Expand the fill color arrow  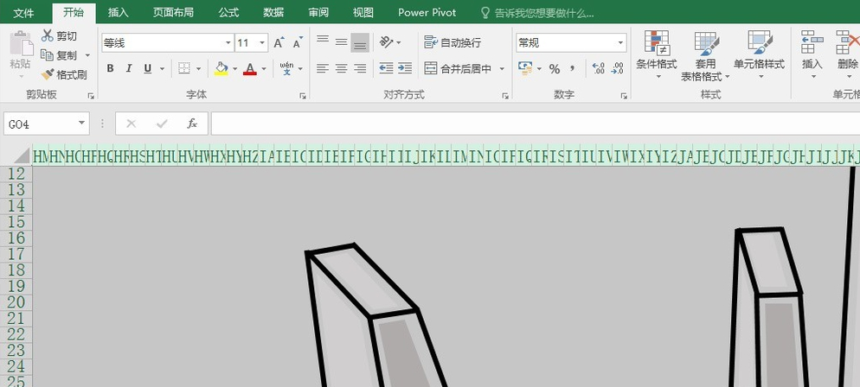234,69
